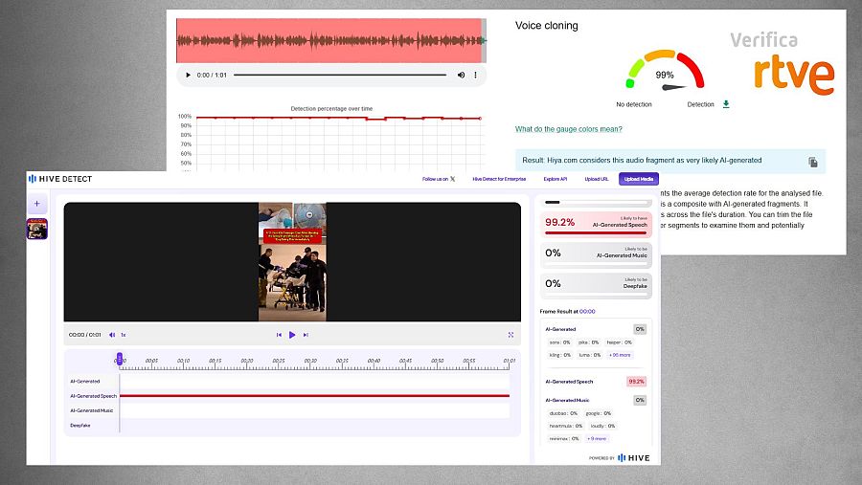Seek along the audio player progress bar
This screenshot has width=862, height=485.
pos(340,75)
